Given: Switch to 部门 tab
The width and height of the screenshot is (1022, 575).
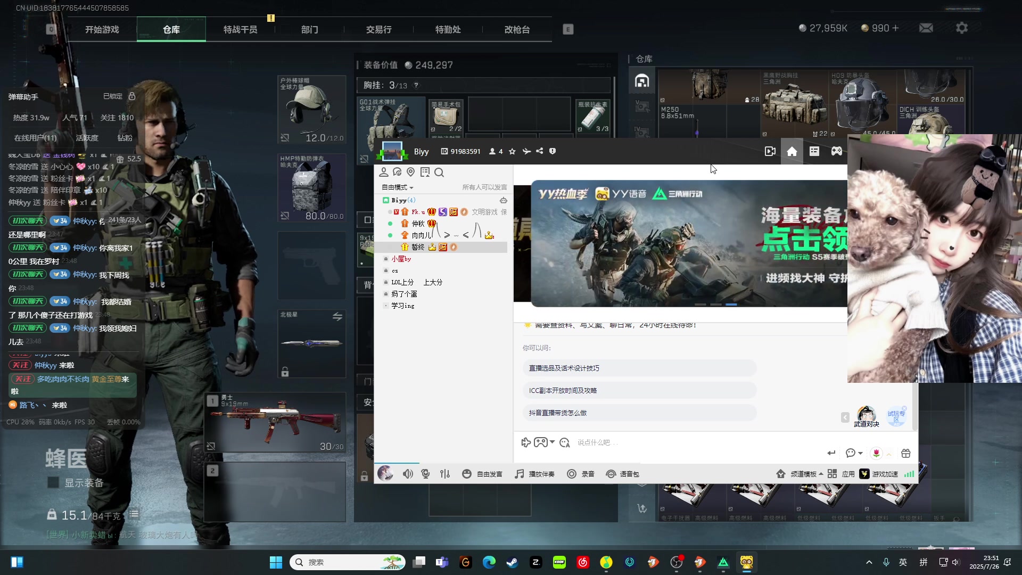Looking at the screenshot, I should coord(310,29).
